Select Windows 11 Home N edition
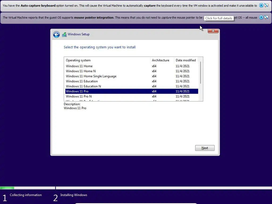Image resolution: width=272 pixels, height=204 pixels. (x=132, y=71)
